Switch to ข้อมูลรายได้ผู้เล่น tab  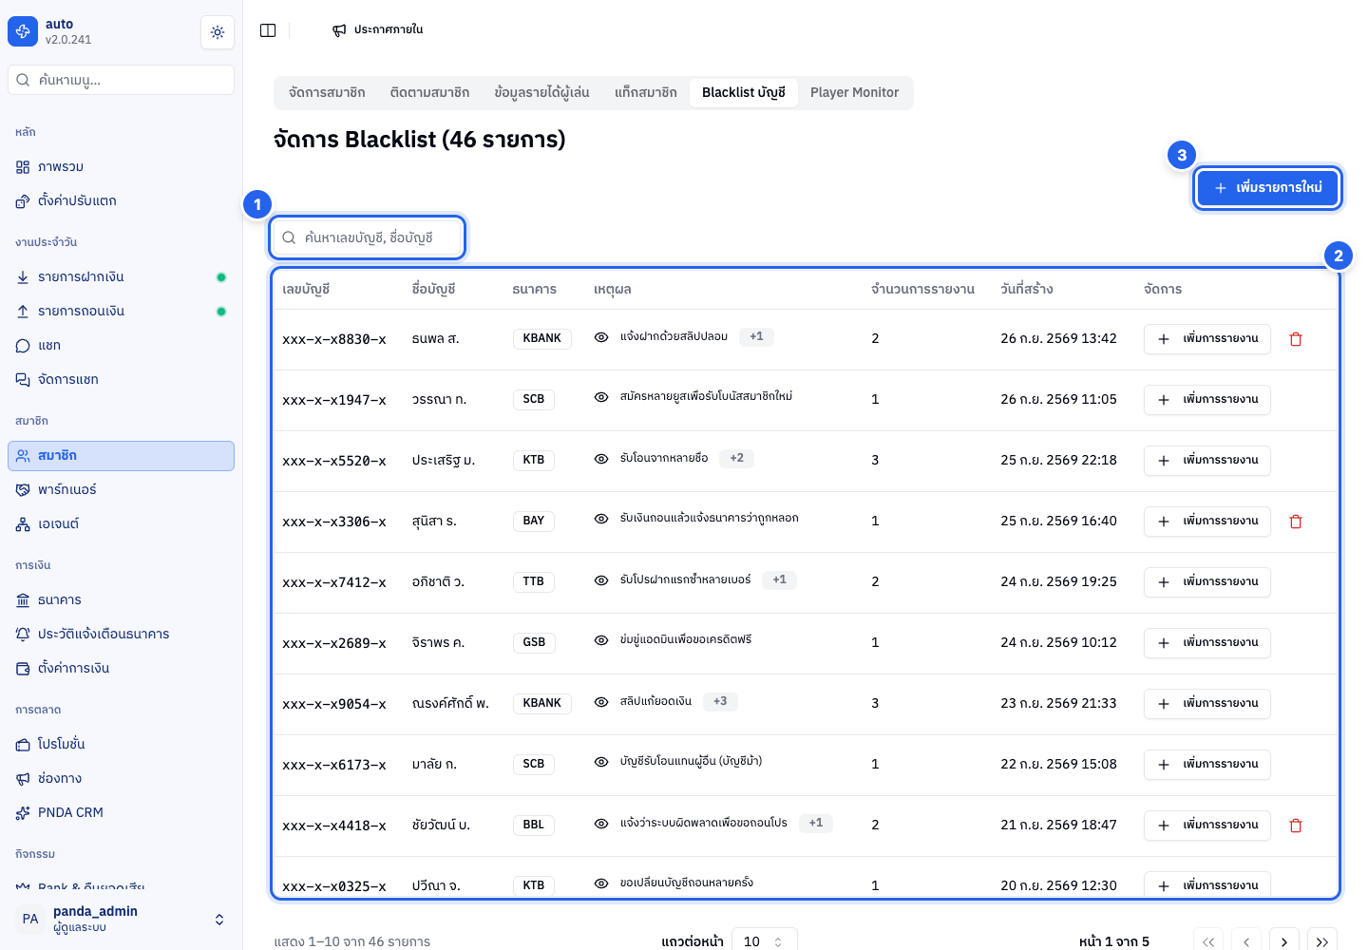[541, 93]
